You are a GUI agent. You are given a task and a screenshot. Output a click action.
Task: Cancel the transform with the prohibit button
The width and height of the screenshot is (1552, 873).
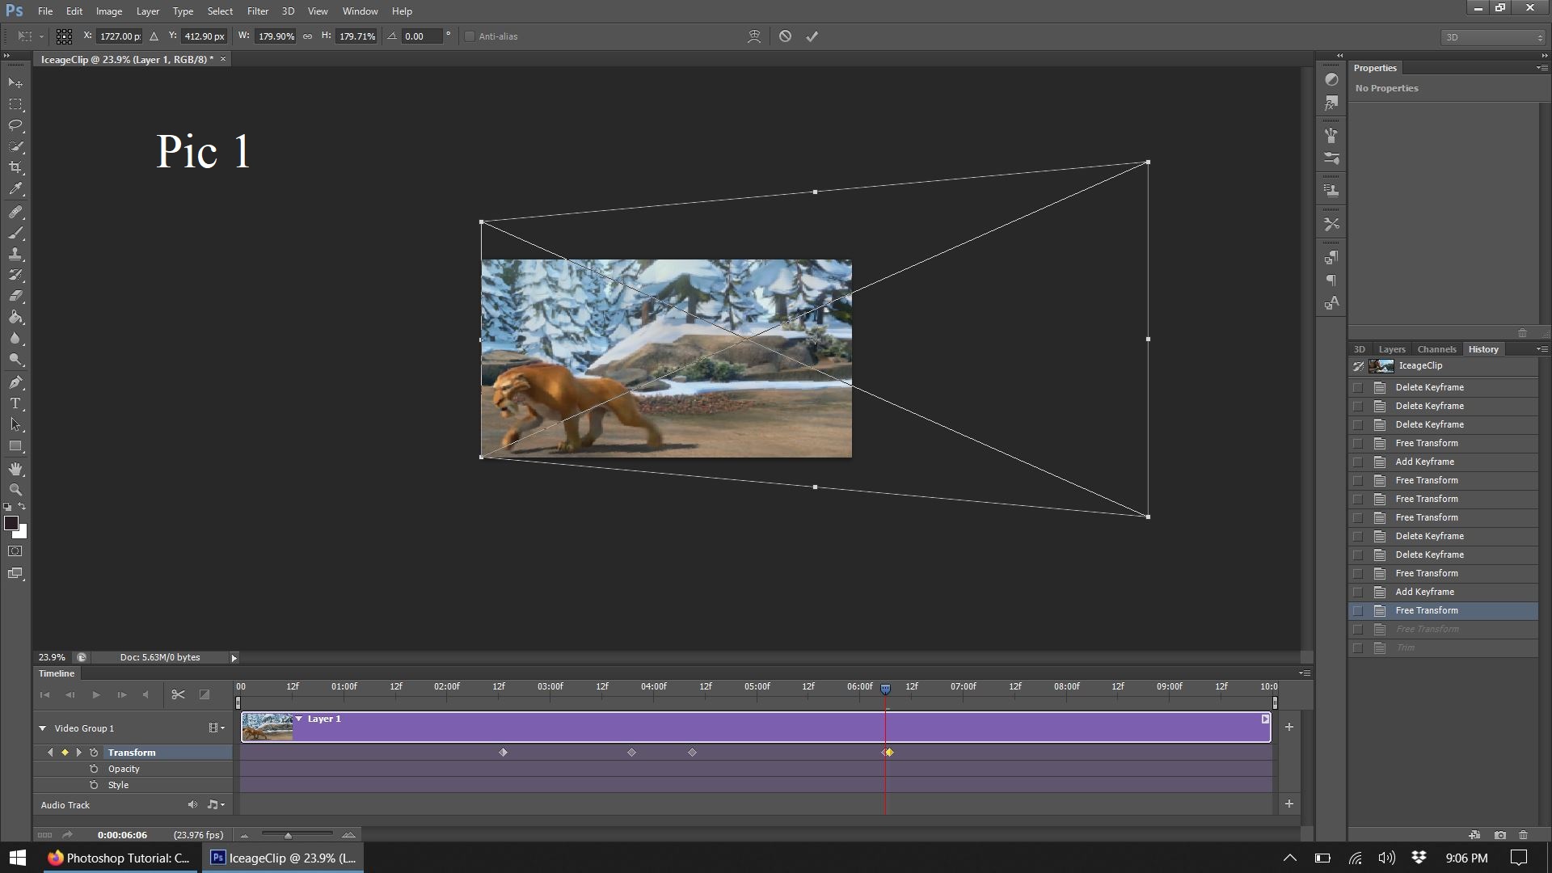coord(783,36)
